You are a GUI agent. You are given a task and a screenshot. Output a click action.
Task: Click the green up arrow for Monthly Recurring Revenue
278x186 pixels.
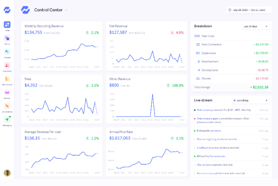87,33
